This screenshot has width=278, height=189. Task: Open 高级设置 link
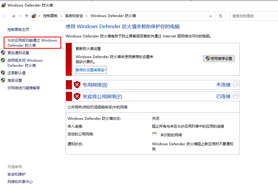tap(15, 80)
